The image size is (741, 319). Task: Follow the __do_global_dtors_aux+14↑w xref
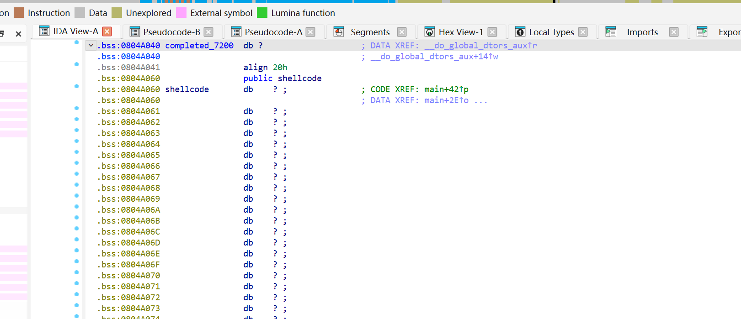click(434, 57)
